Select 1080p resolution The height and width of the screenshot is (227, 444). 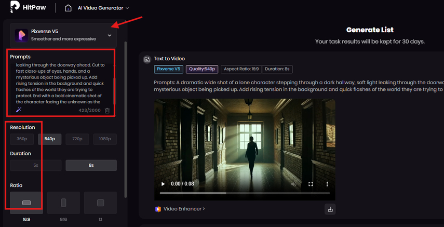click(x=105, y=139)
